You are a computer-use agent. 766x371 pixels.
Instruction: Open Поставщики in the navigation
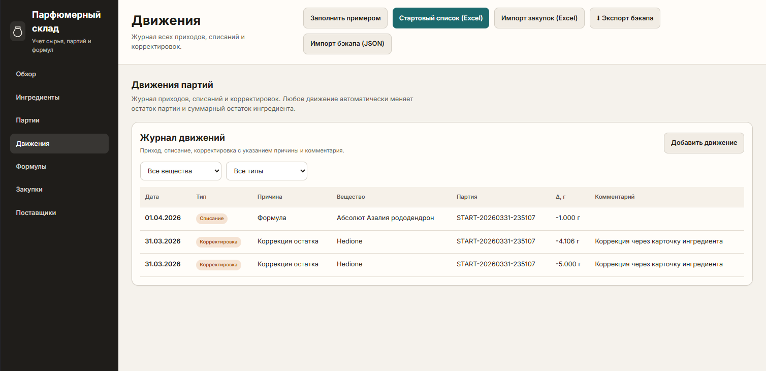[x=36, y=213]
